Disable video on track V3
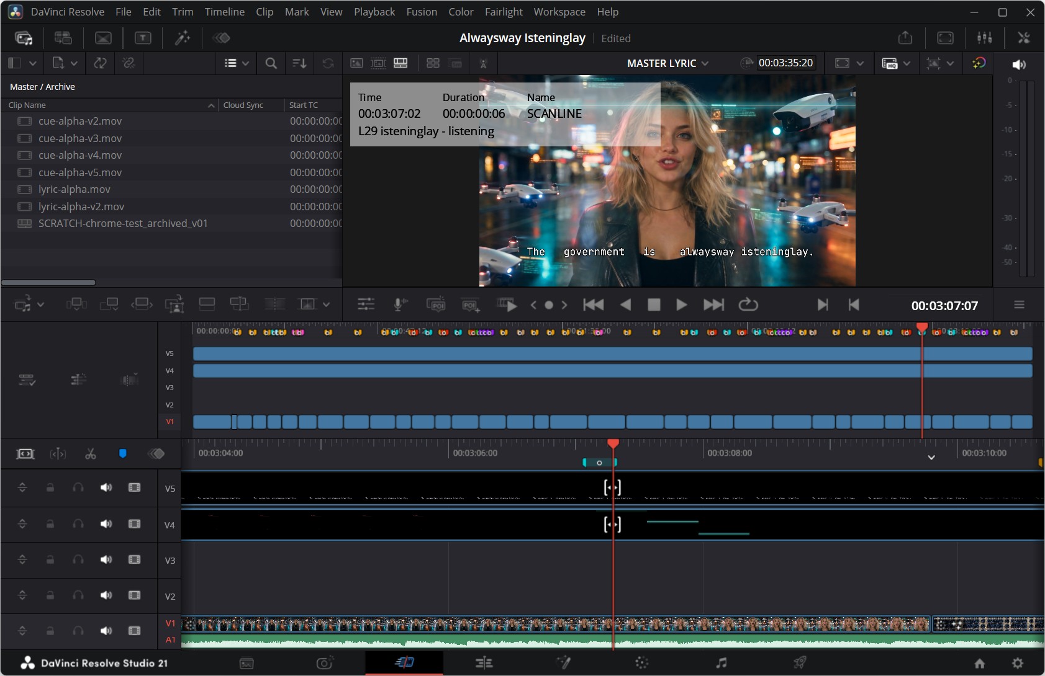The image size is (1045, 676). (134, 559)
